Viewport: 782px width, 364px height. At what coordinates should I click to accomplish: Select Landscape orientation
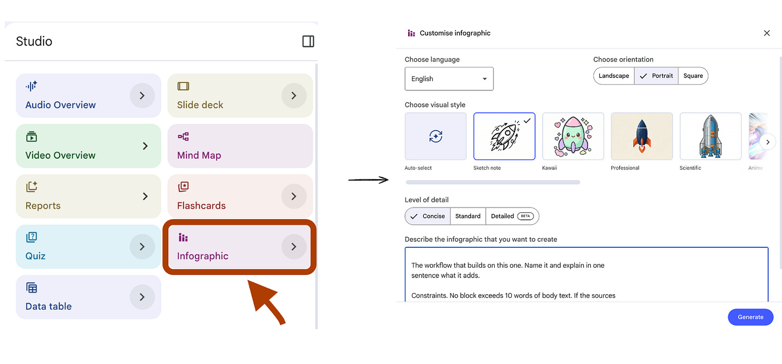(614, 76)
